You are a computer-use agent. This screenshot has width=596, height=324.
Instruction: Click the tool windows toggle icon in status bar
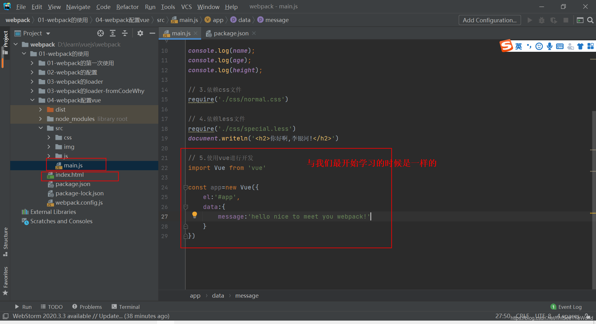(x=6, y=316)
